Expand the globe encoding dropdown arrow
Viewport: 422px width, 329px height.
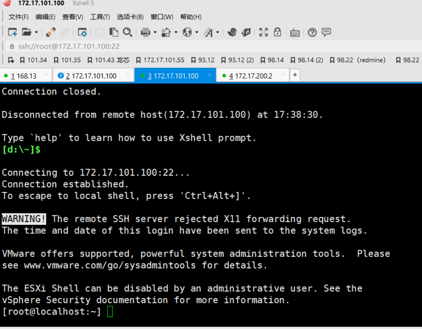coord(197,33)
